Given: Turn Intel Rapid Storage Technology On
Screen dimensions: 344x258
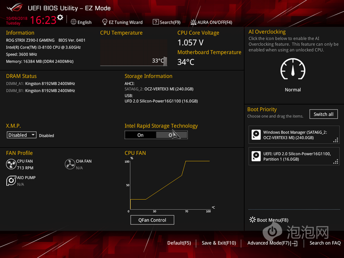Looking at the screenshot, I should tap(140, 135).
